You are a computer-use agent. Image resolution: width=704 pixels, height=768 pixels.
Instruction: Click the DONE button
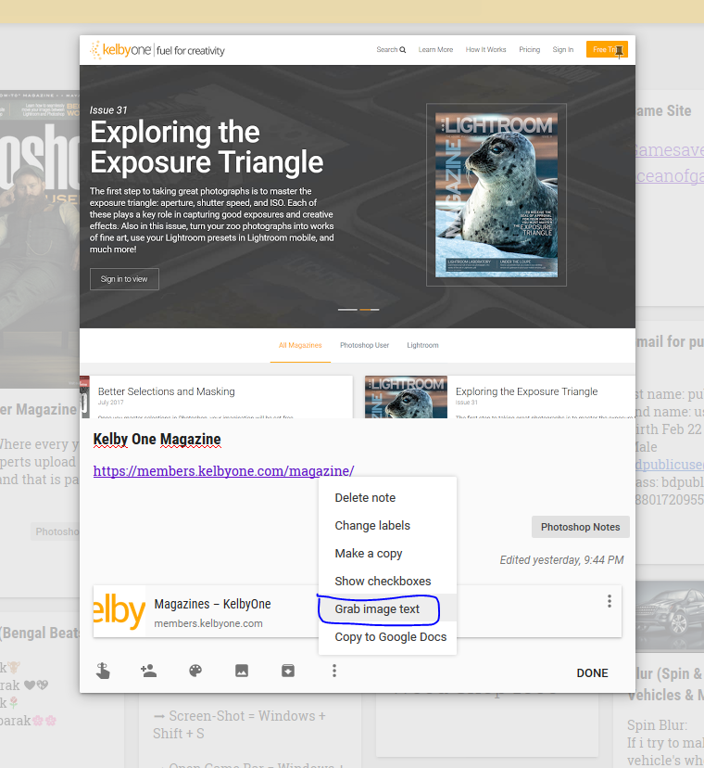592,673
